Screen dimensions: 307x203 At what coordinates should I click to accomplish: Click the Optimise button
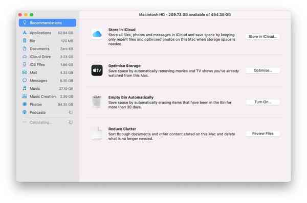point(262,70)
